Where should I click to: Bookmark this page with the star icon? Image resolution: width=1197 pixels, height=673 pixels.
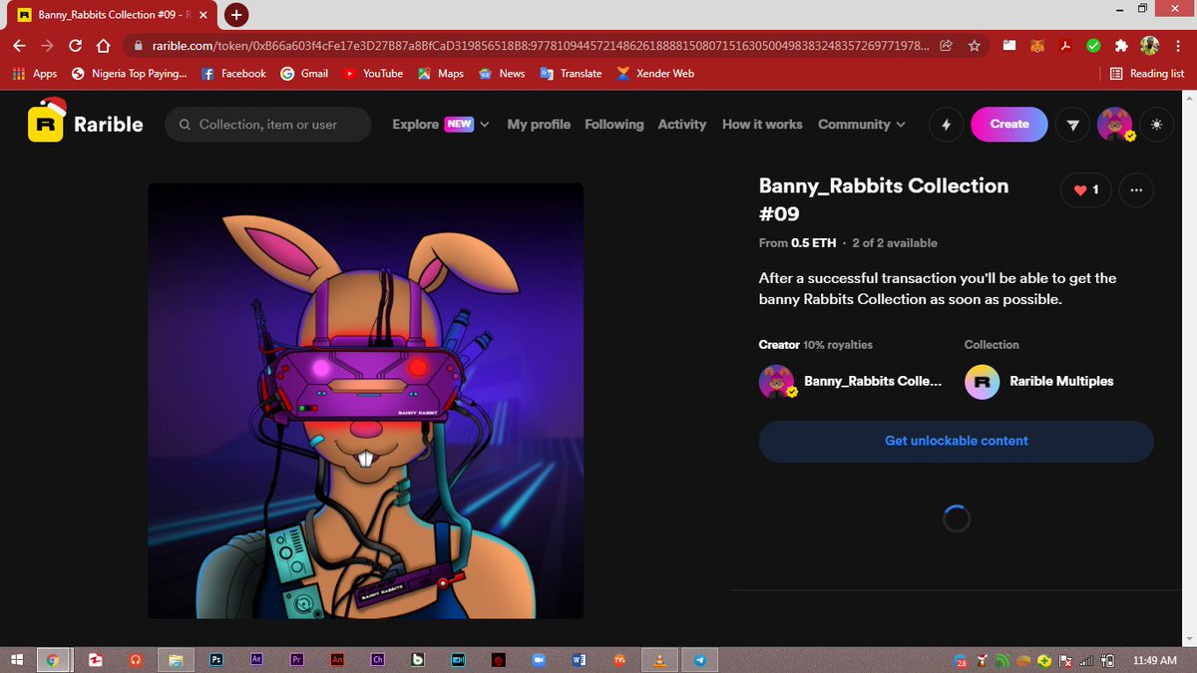pyautogui.click(x=974, y=46)
